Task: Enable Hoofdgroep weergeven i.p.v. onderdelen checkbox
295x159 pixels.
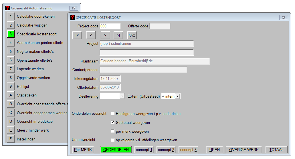Action: click(113, 114)
